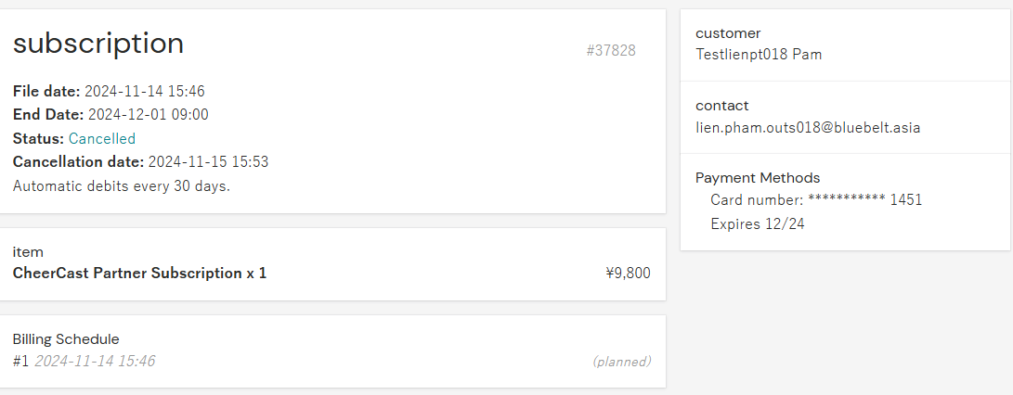The height and width of the screenshot is (395, 1013).
Task: Click the card number ending in 1451
Action: (816, 199)
